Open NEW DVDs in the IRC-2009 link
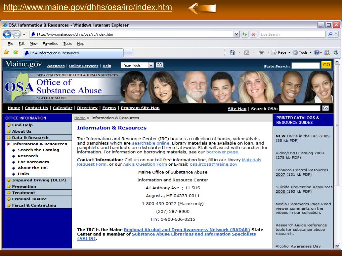The height and width of the screenshot is (256, 342). [303, 136]
